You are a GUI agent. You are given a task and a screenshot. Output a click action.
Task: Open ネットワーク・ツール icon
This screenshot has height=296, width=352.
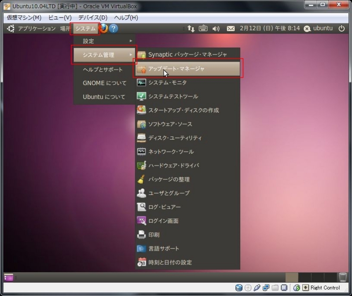[141, 152]
